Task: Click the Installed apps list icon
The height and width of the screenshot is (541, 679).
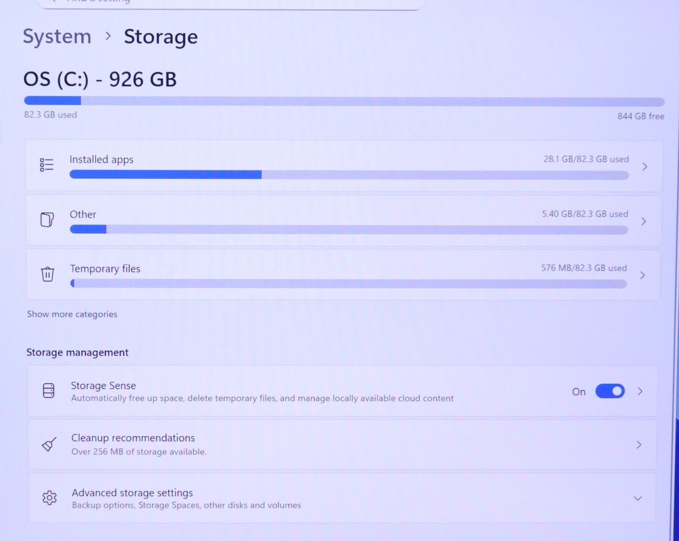Action: [x=47, y=165]
